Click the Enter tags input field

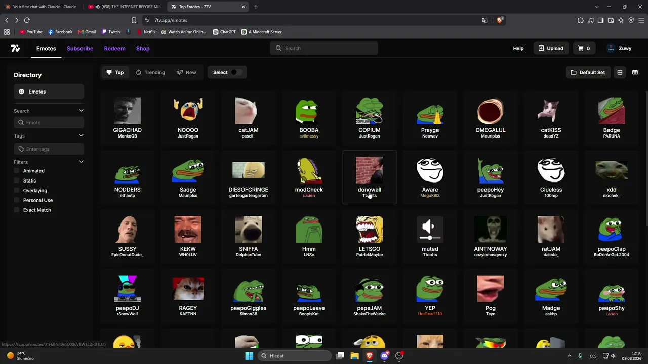coord(49,149)
